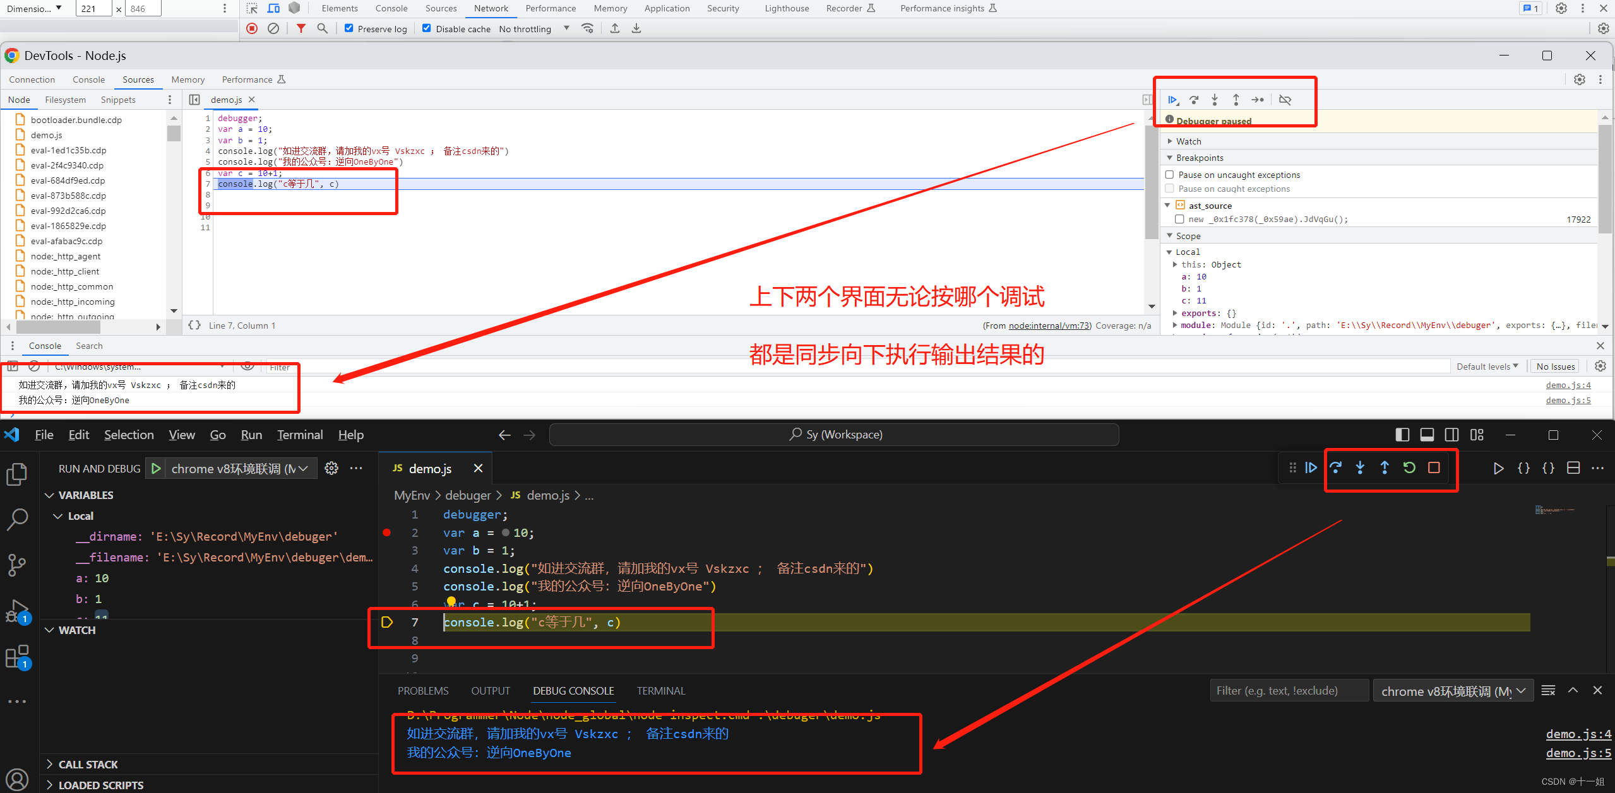
Task: Click the No Issues button in console
Action: pyautogui.click(x=1555, y=367)
